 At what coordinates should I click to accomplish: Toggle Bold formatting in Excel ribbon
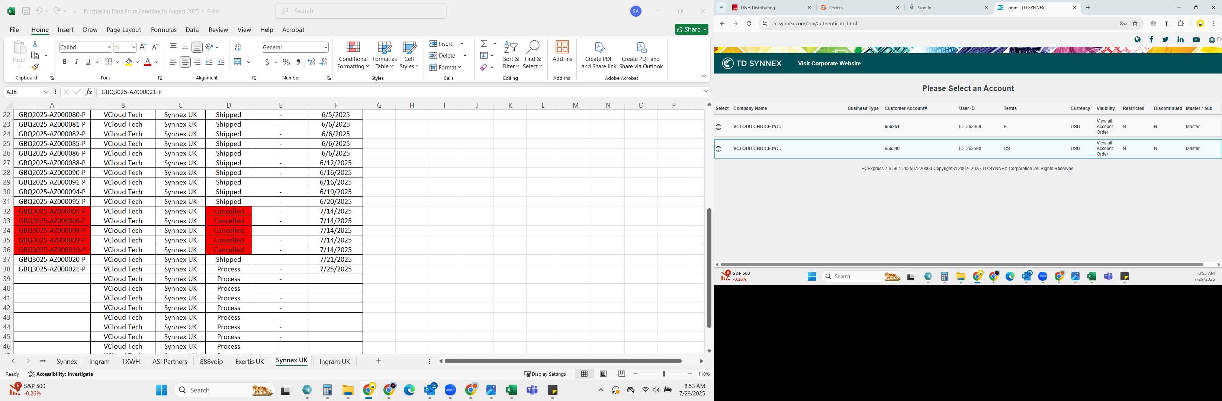tap(64, 62)
